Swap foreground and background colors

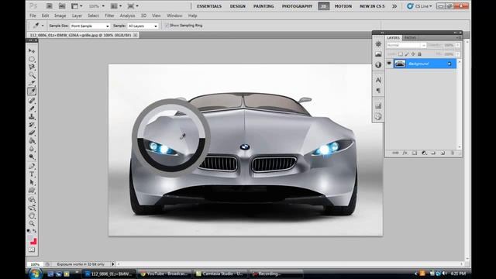click(x=34, y=231)
